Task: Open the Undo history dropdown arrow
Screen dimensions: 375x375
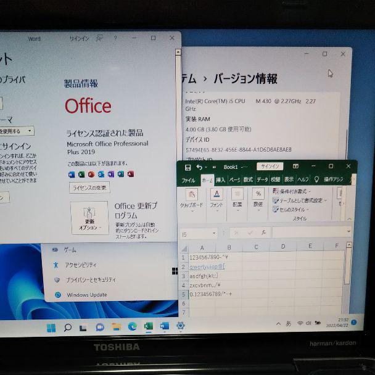Action: click(x=206, y=167)
